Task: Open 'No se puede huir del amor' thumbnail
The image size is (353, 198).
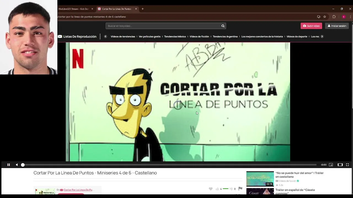Action: [x=260, y=179]
